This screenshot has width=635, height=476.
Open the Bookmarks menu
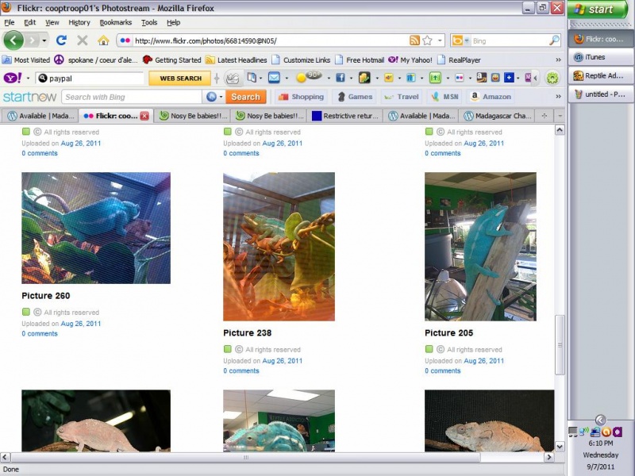point(116,22)
